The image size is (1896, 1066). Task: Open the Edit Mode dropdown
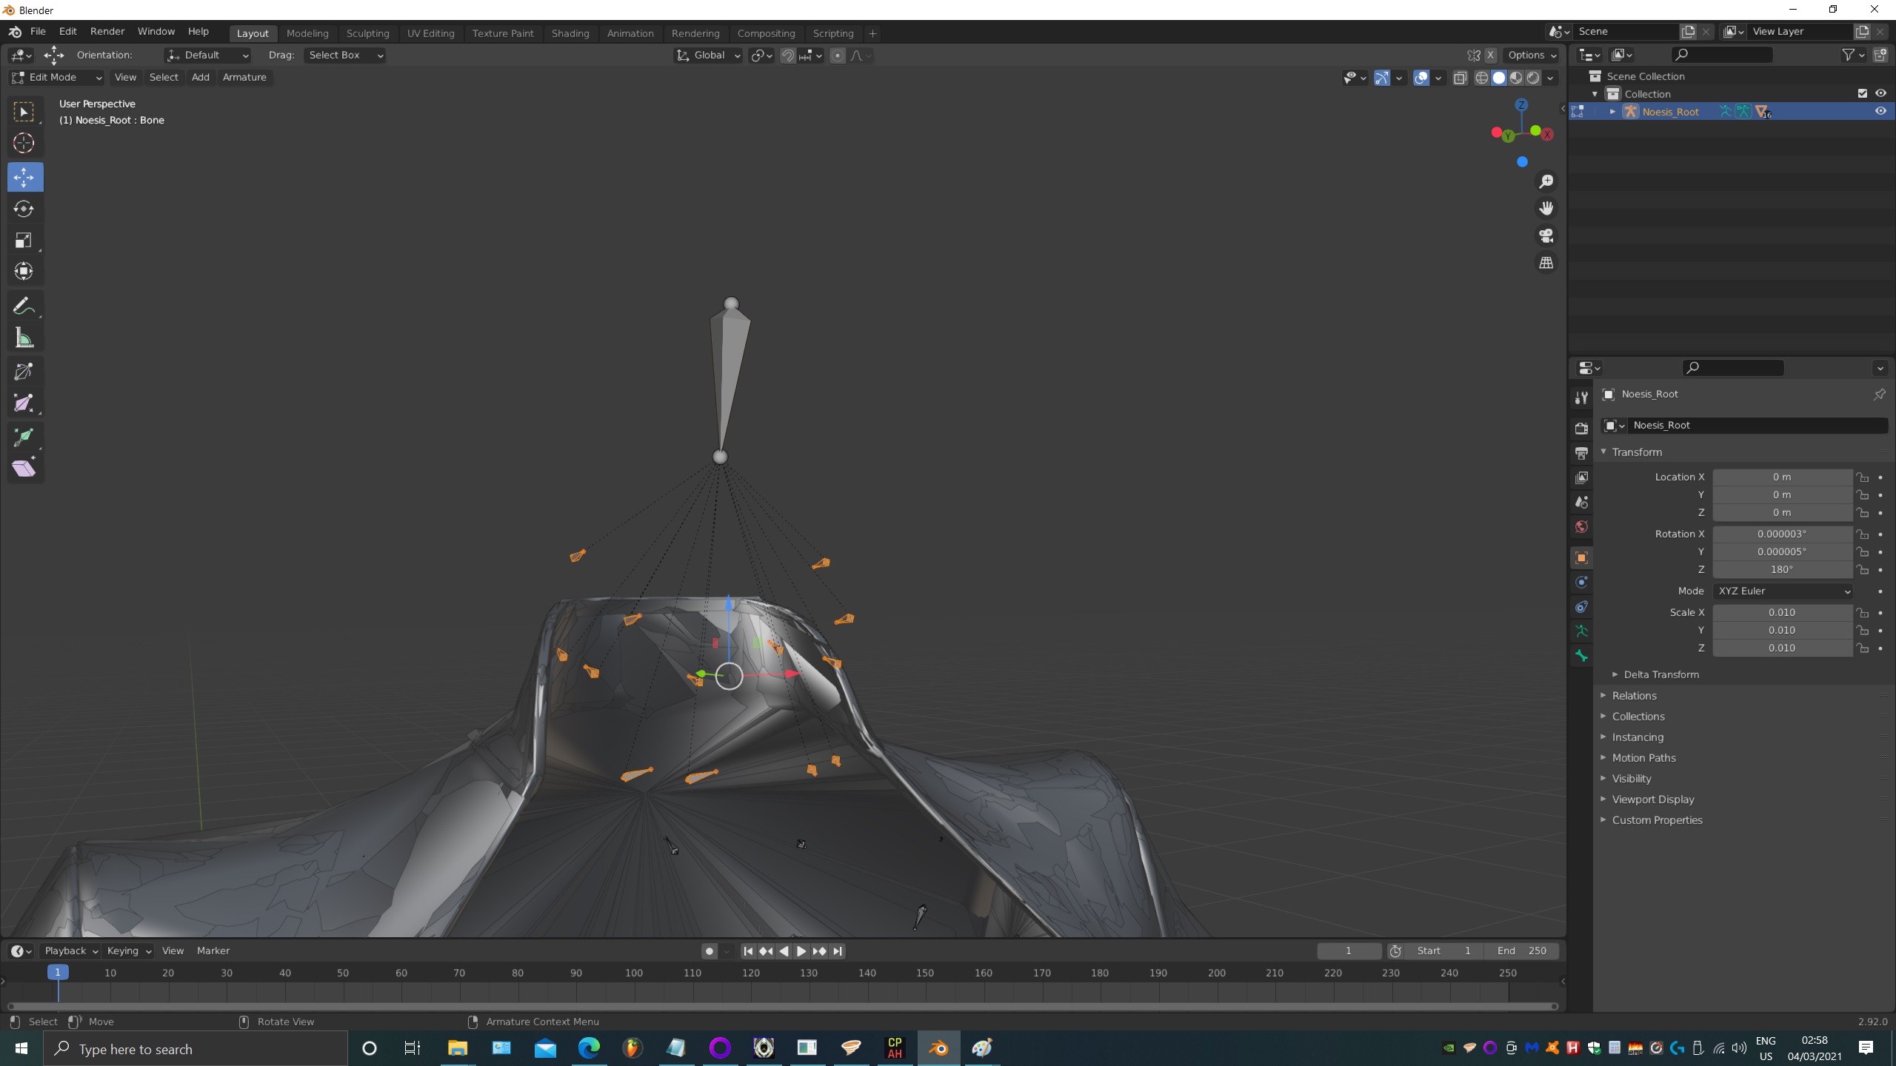(x=56, y=77)
